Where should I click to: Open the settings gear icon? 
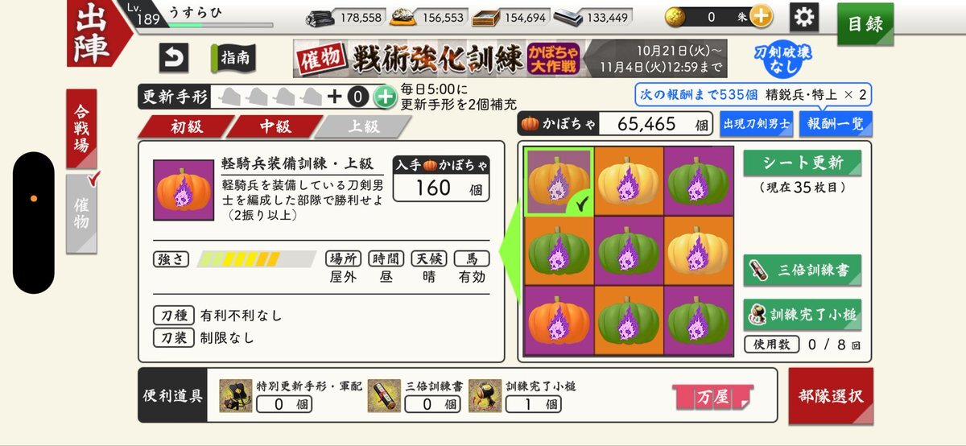pyautogui.click(x=803, y=16)
